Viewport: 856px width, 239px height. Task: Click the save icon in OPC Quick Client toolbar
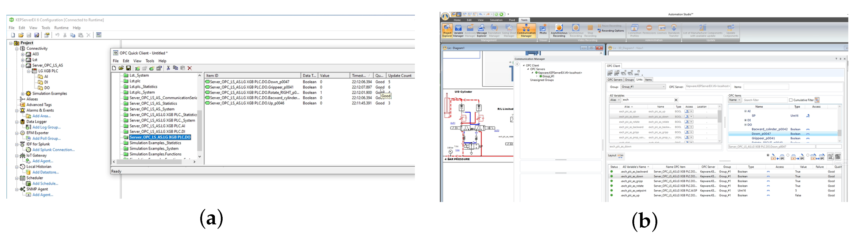coord(128,68)
